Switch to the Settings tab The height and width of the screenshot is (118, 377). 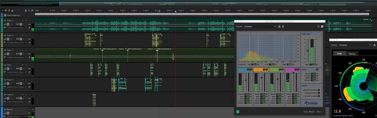pyautogui.click(x=352, y=54)
